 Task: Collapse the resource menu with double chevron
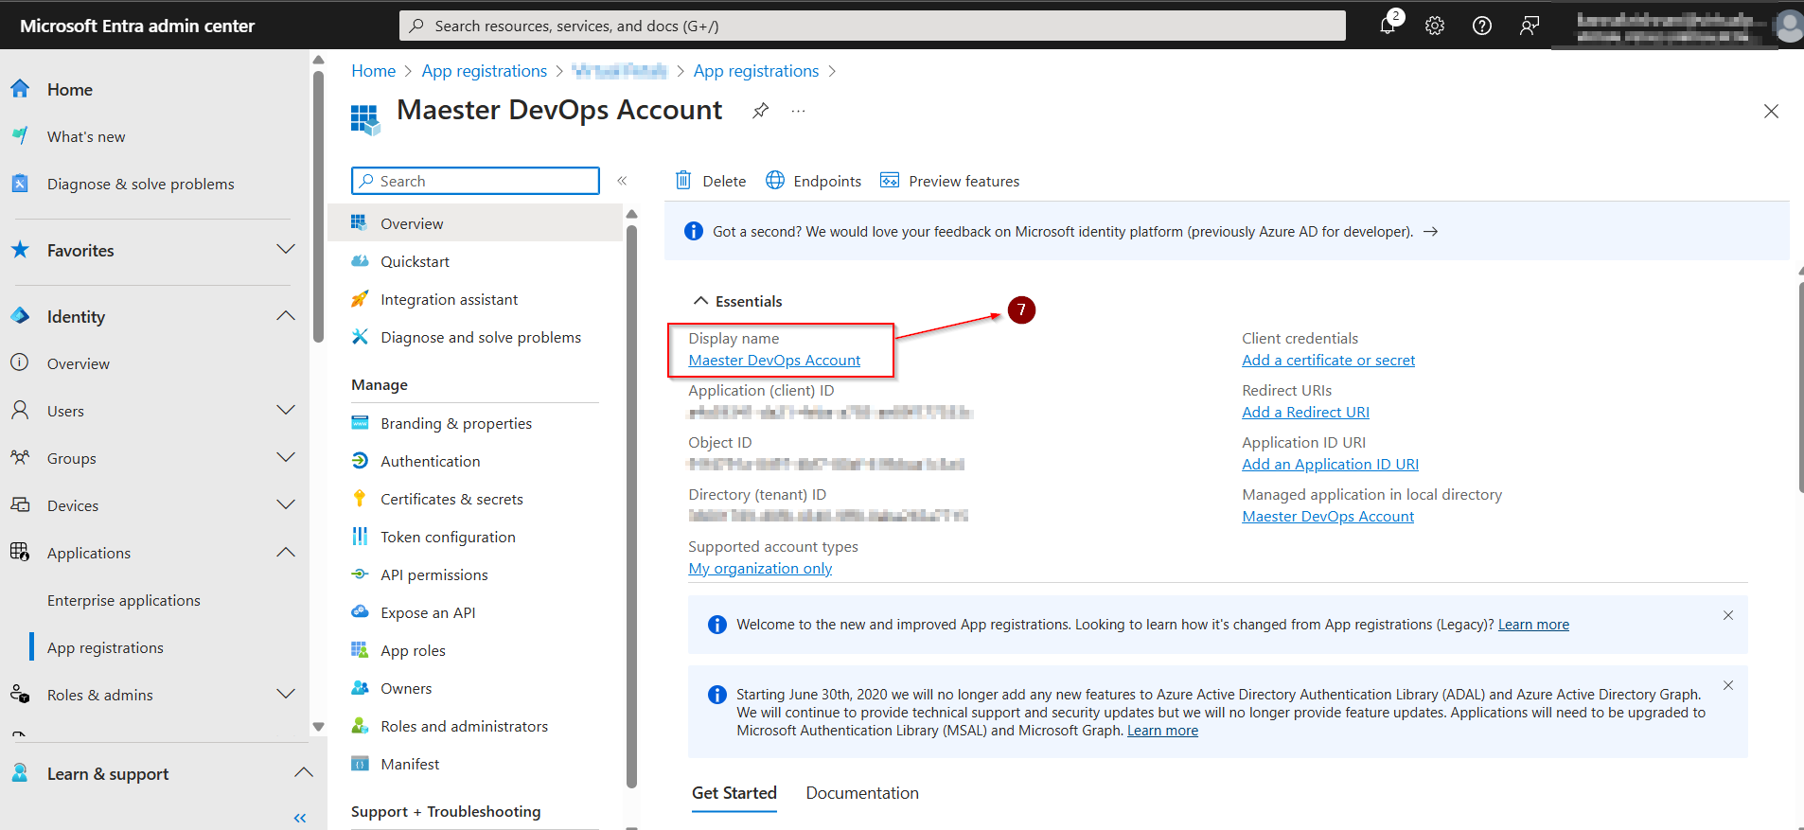[x=622, y=181]
